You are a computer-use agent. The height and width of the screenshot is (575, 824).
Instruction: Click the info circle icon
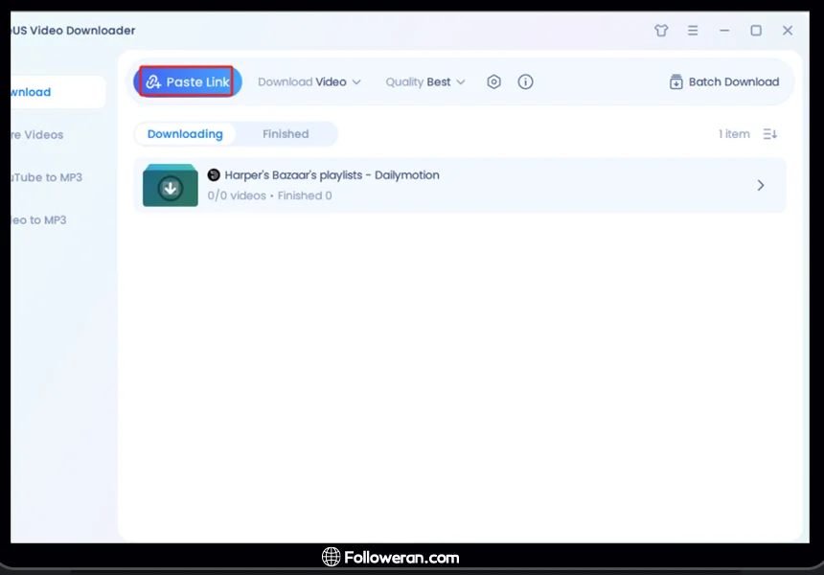click(x=525, y=82)
